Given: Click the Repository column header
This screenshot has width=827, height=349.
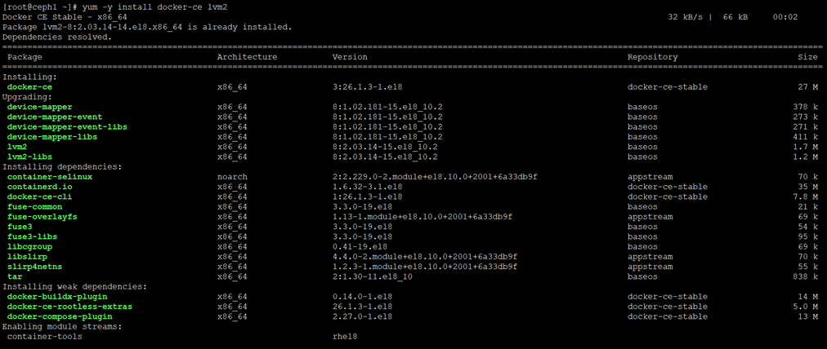Looking at the screenshot, I should 652,57.
